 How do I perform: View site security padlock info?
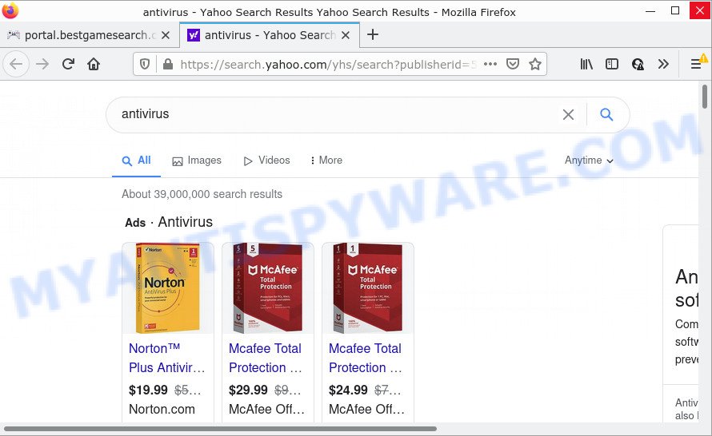167,65
